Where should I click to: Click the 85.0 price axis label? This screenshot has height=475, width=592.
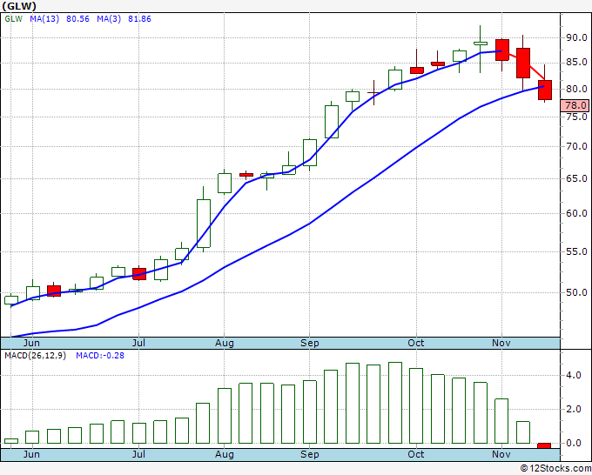coord(576,63)
